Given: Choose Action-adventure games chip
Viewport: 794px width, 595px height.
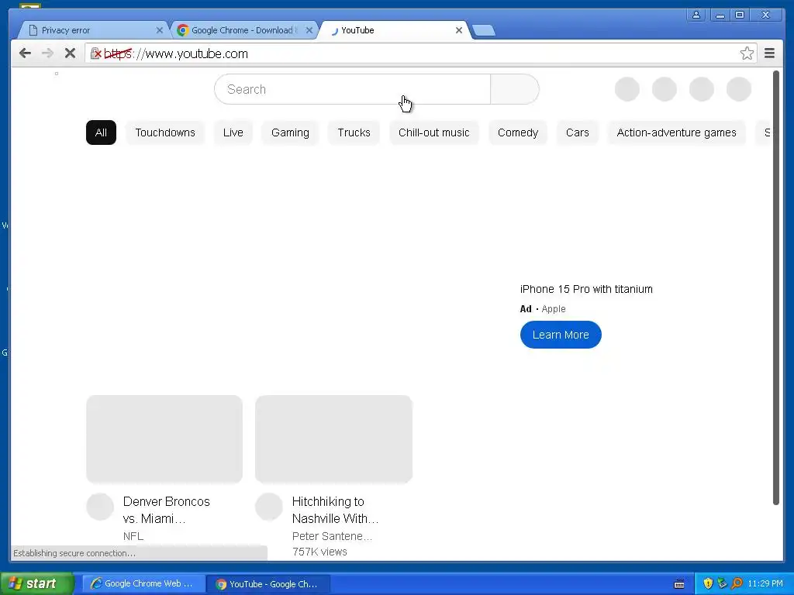Looking at the screenshot, I should pyautogui.click(x=676, y=132).
